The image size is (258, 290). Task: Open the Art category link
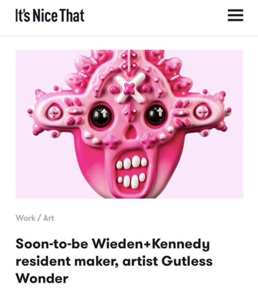49,218
